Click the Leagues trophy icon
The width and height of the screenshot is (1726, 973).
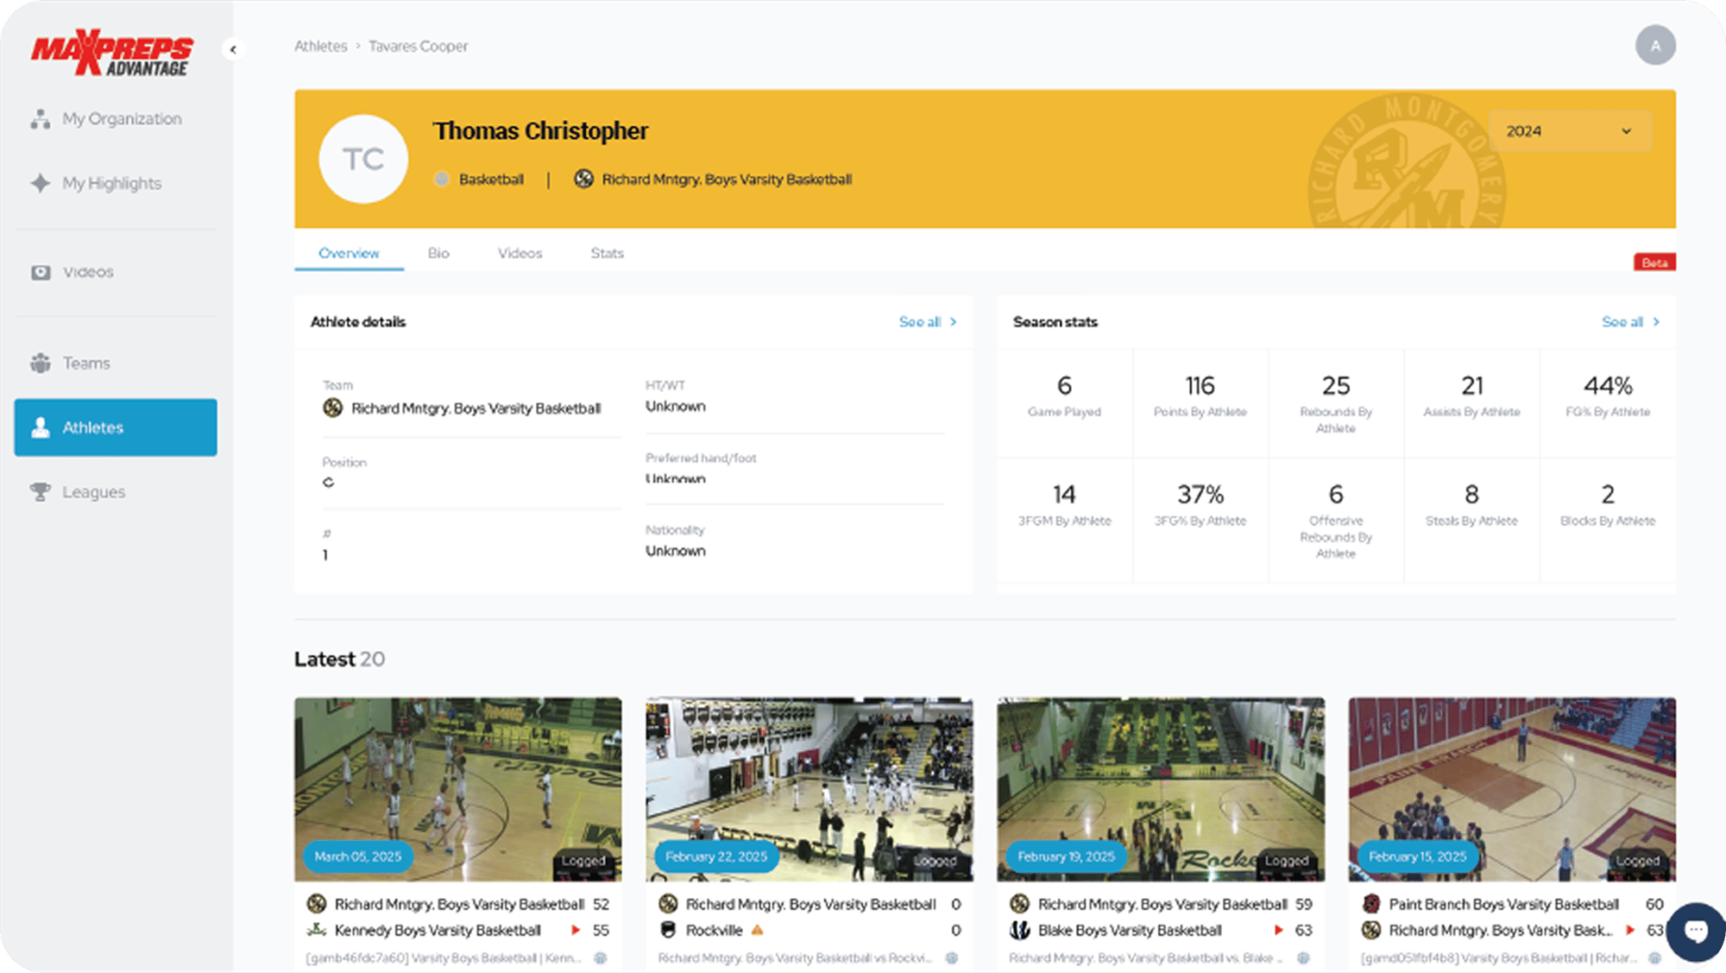click(40, 492)
